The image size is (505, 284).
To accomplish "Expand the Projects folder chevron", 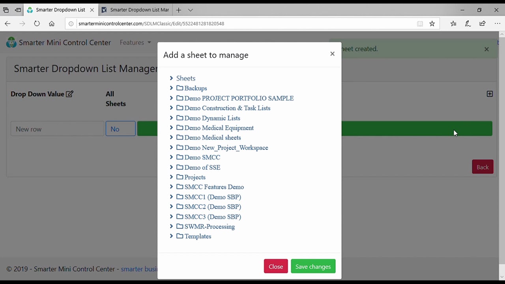I will tap(171, 177).
